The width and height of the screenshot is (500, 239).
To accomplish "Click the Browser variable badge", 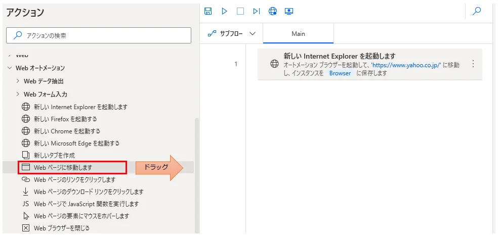I will [340, 73].
